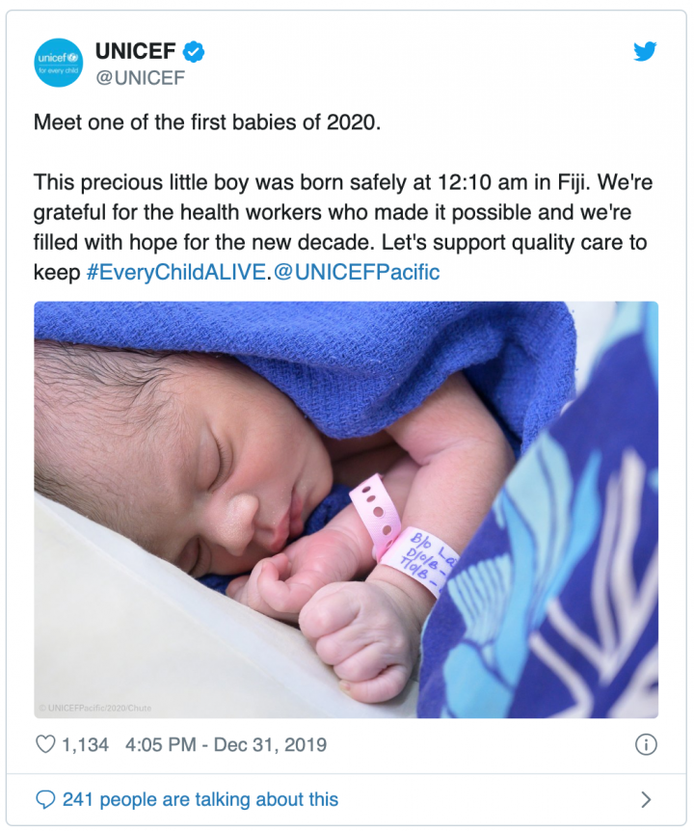This screenshot has height=831, width=694.
Task: Visit the @UNICEF handle link
Action: (x=139, y=77)
